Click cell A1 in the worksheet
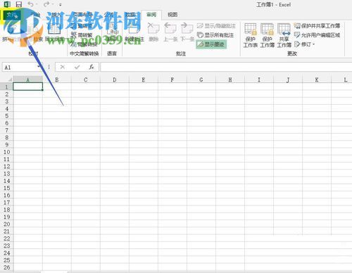Screen dimensions: 352x273 pos(27,87)
